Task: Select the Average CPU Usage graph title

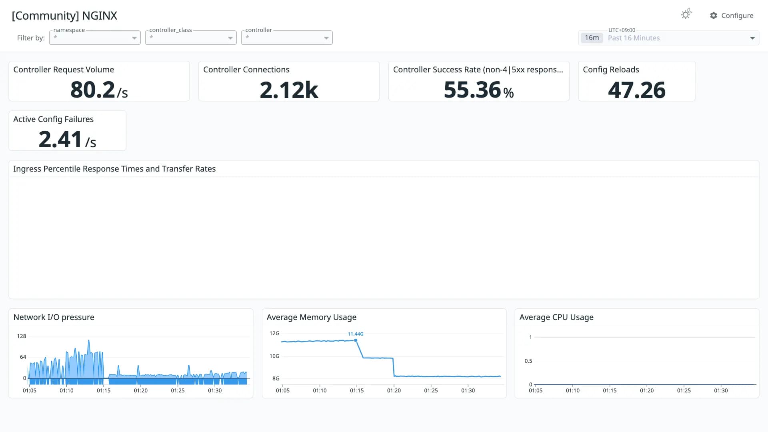Action: coord(556,317)
